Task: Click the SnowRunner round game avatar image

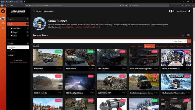Action: (39, 24)
